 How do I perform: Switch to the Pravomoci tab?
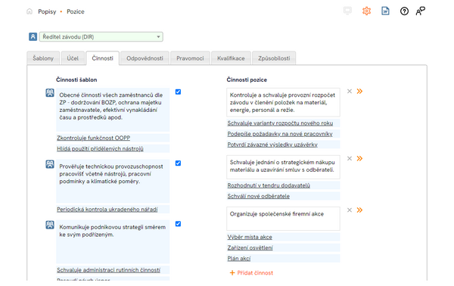click(190, 58)
